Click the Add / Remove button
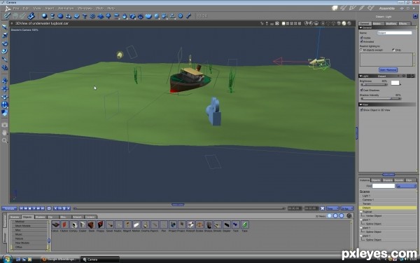This screenshot has width=420, height=263. [388, 69]
